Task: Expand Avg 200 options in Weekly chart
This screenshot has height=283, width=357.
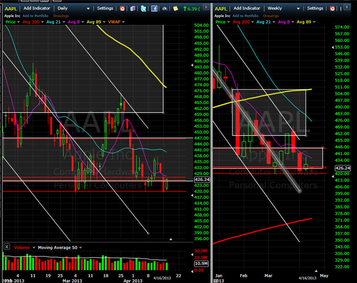Action: (x=253, y=22)
